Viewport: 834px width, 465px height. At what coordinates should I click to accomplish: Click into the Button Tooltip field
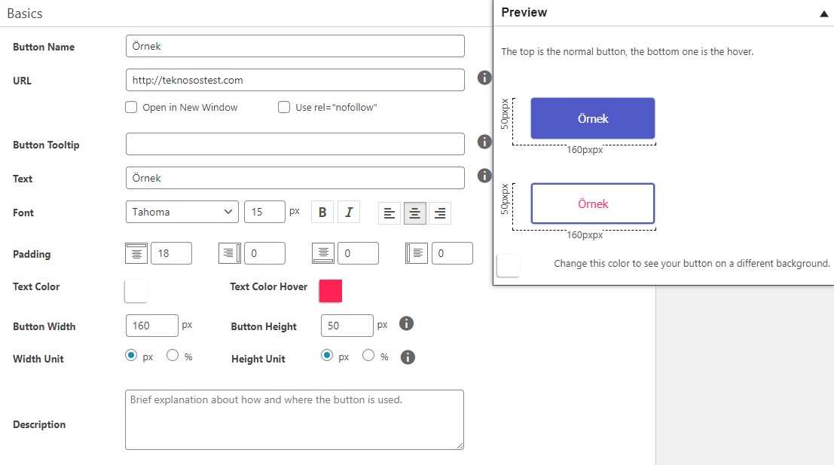click(295, 144)
